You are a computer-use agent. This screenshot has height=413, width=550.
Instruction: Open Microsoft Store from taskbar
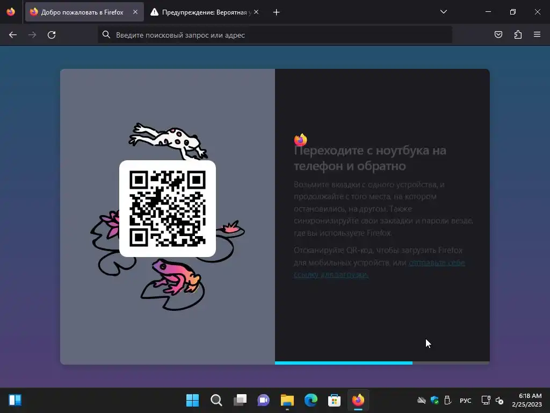click(x=334, y=400)
